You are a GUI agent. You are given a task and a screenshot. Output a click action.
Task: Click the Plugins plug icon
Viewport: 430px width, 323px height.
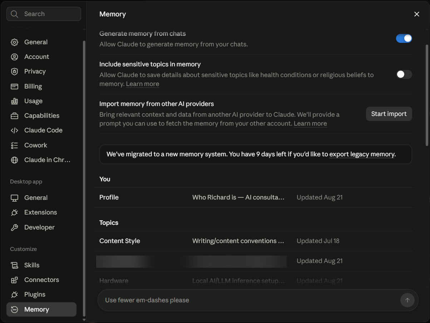point(14,294)
